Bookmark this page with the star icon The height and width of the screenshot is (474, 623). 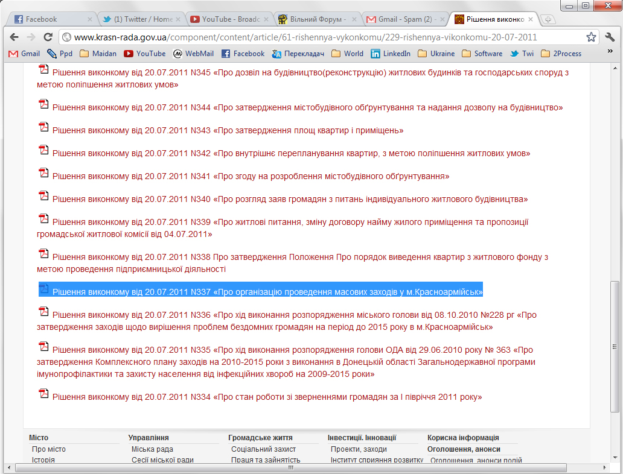pos(591,37)
